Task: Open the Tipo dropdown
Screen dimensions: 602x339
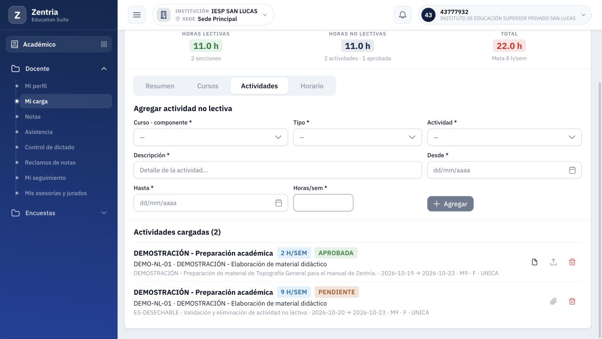Action: (357, 137)
